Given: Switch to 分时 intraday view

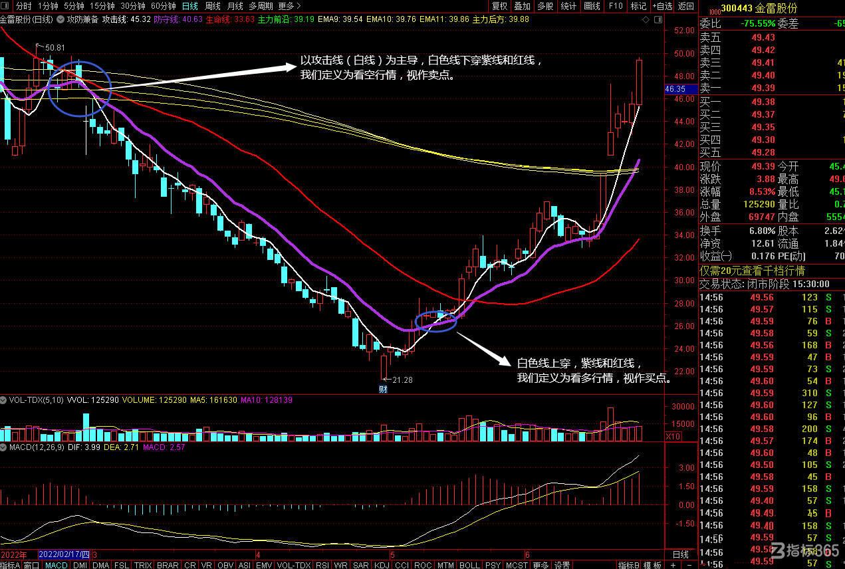Looking at the screenshot, I should click(x=23, y=5).
